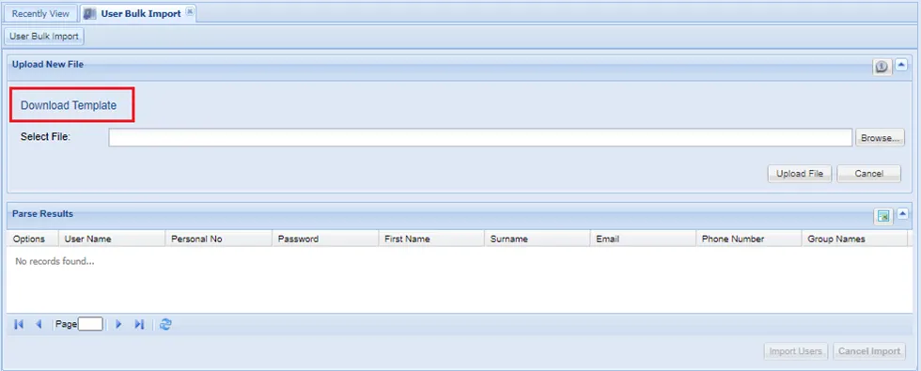The width and height of the screenshot is (921, 371).
Task: Click the Import Users button
Action: [x=796, y=351]
